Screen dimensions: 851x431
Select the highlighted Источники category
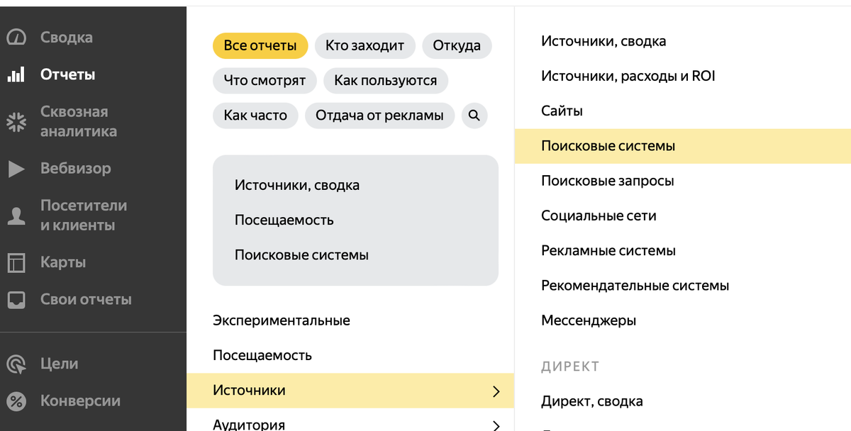coord(350,391)
